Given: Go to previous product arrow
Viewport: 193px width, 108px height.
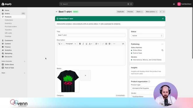Looking at the screenshot, I should point(161,12).
